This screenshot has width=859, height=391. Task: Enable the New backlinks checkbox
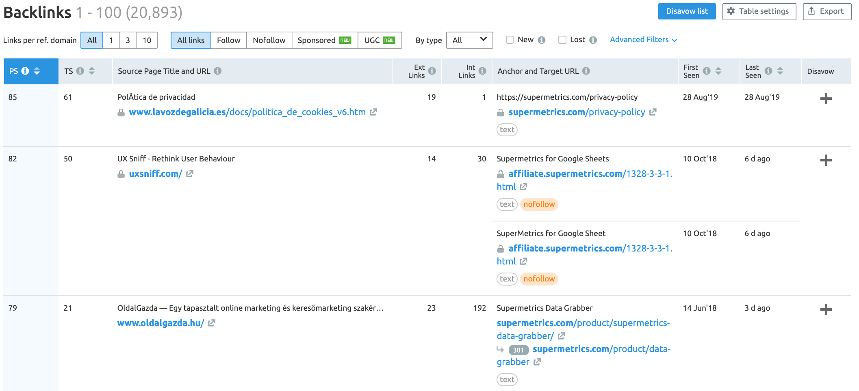[510, 40]
